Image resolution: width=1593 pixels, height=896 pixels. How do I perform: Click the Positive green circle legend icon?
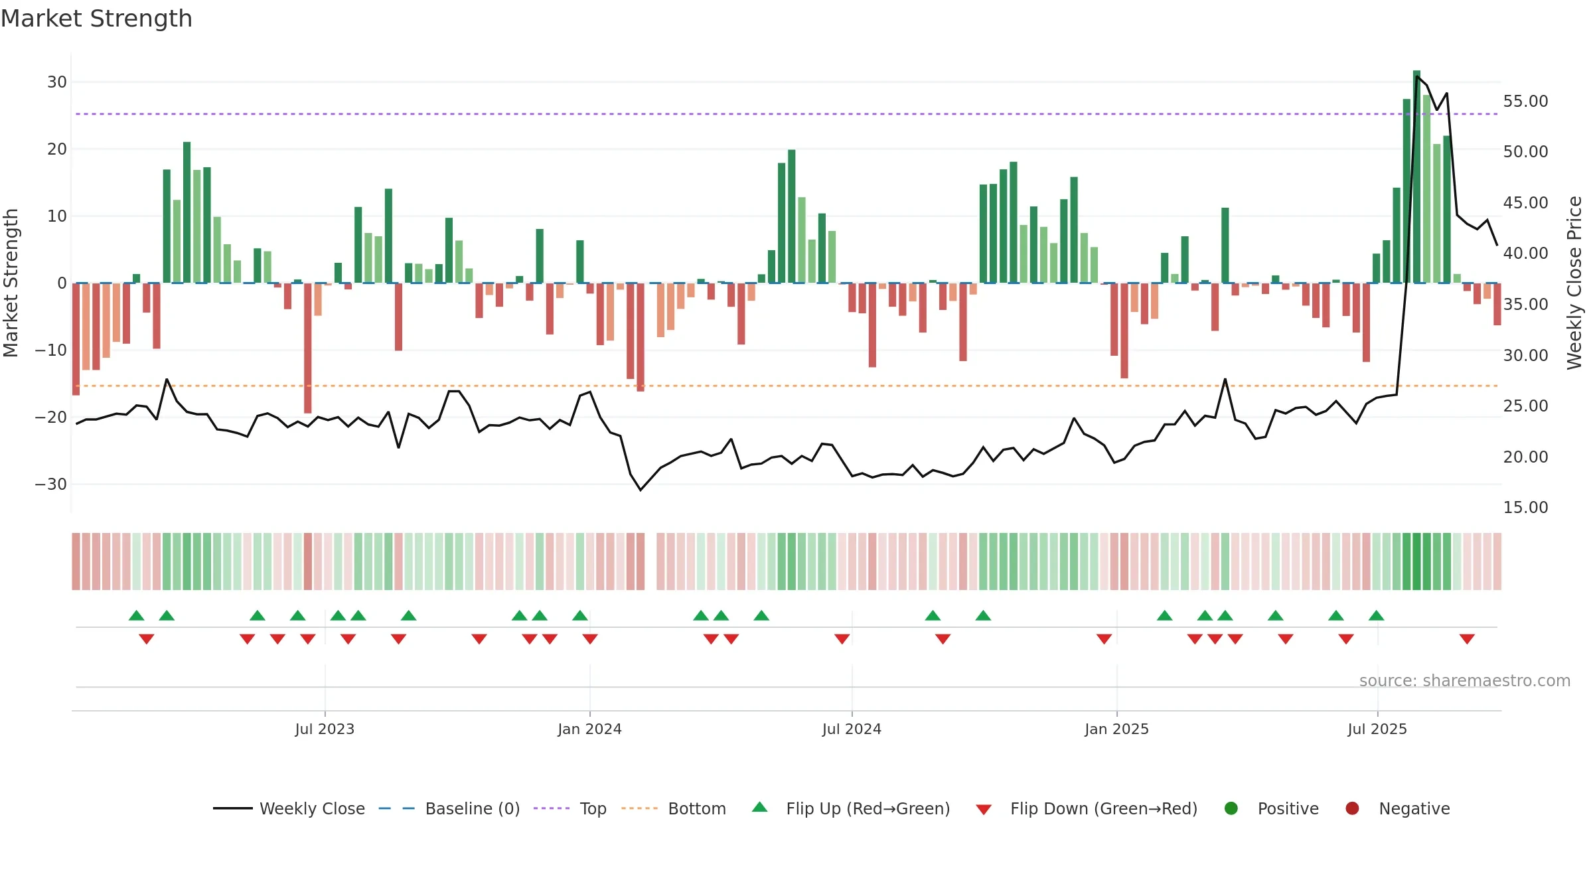[1231, 808]
